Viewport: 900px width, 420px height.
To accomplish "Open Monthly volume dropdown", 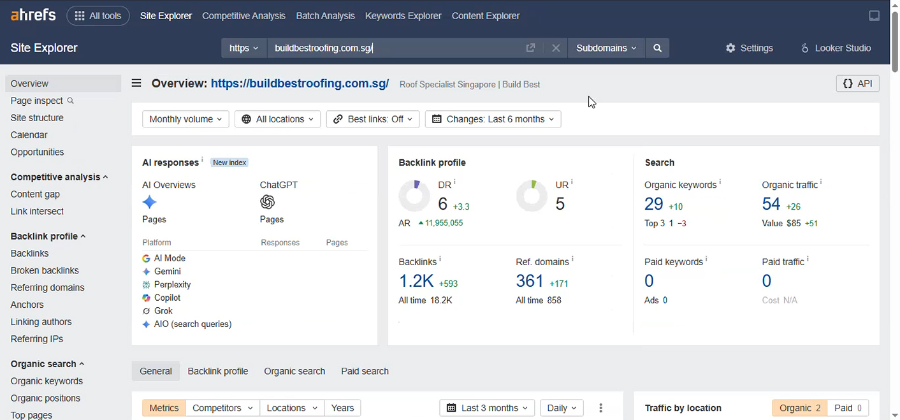I will (x=185, y=119).
